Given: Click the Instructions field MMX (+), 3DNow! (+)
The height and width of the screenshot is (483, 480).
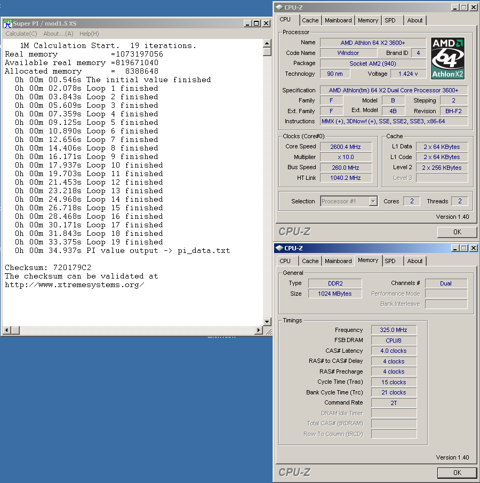Looking at the screenshot, I should 394,121.
